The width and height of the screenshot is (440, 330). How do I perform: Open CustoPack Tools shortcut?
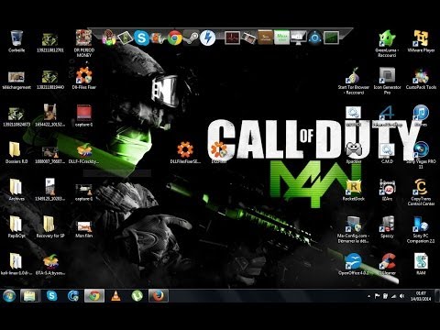point(421,79)
